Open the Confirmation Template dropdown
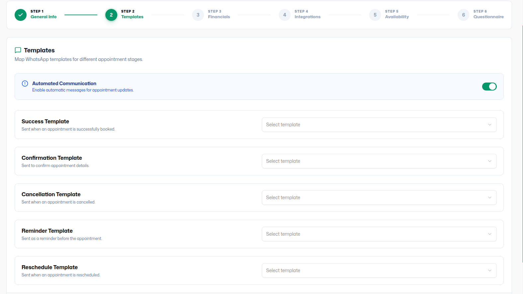The width and height of the screenshot is (523, 294). 379,161
